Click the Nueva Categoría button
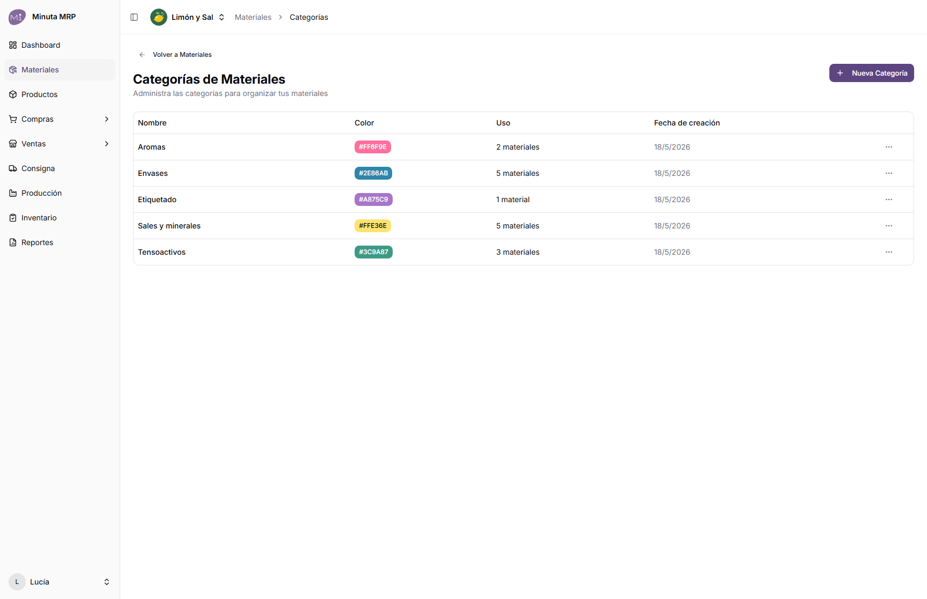The width and height of the screenshot is (927, 599). click(x=871, y=73)
